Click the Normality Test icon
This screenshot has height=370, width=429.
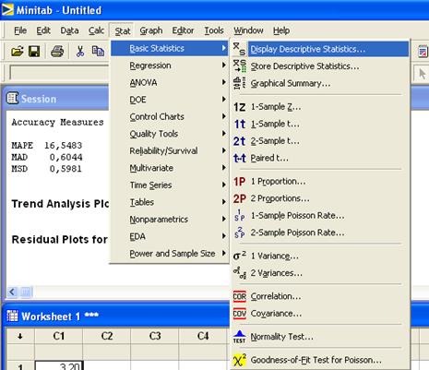tap(239, 337)
